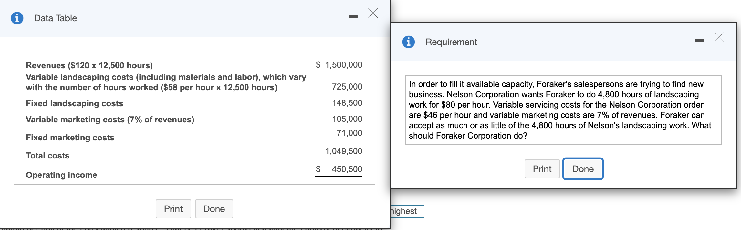
Task: Click the 725,000 variable landscaping cost value
Action: (347, 87)
